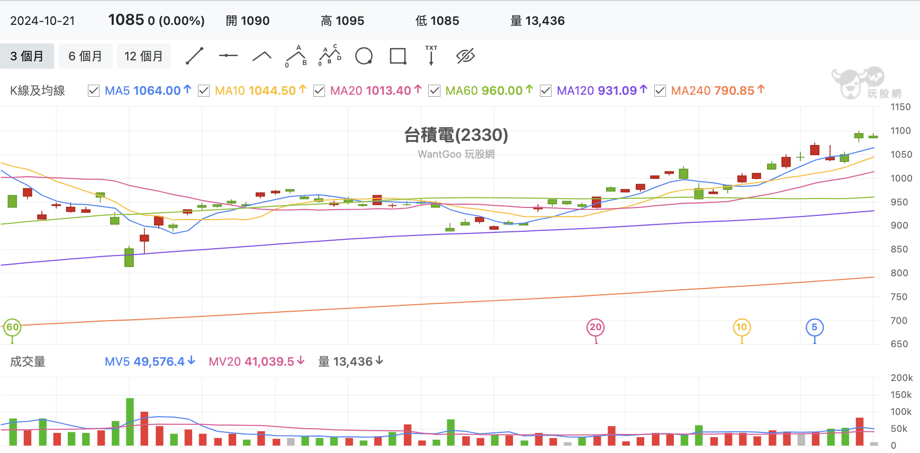The width and height of the screenshot is (920, 453).
Task: Click the MA120 931.09 value label
Action: point(602,90)
